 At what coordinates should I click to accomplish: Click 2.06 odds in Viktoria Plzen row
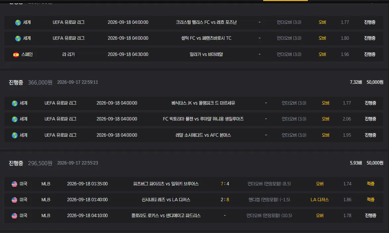click(347, 119)
